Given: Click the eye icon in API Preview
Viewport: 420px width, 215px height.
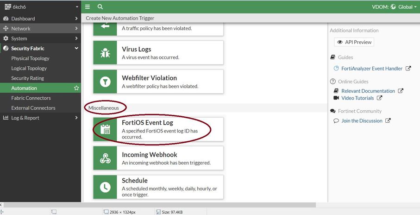Looking at the screenshot, I should pyautogui.click(x=339, y=42).
